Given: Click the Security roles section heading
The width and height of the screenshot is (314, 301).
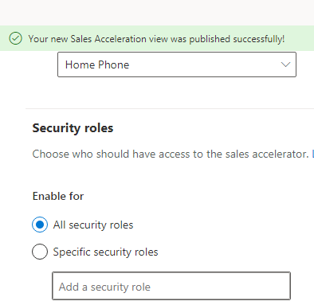Looking at the screenshot, I should pos(73,128).
